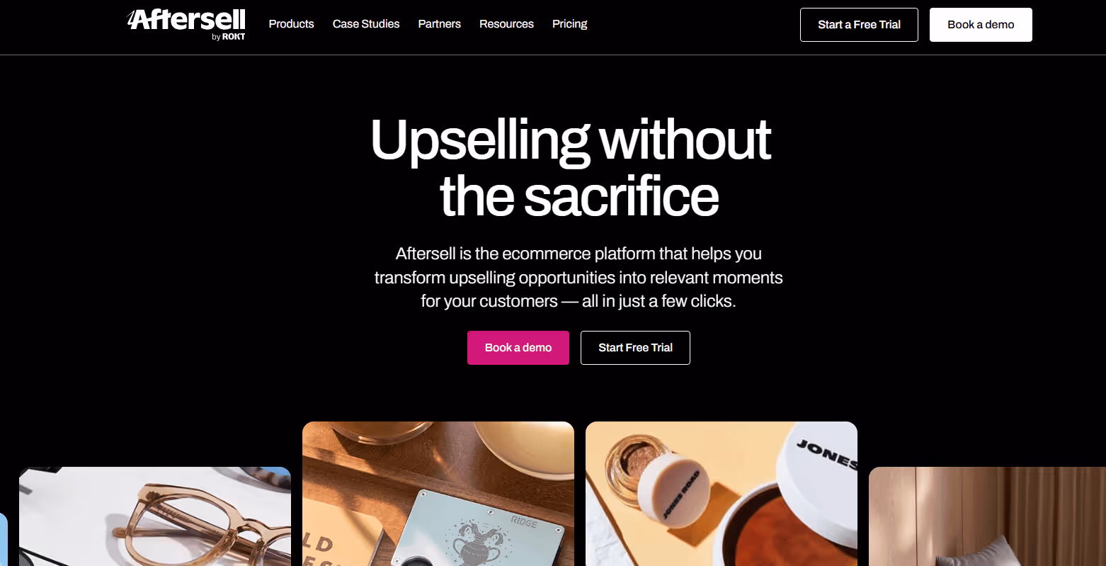Expand the Resources nav menu
This screenshot has height=566, width=1106.
[x=506, y=24]
